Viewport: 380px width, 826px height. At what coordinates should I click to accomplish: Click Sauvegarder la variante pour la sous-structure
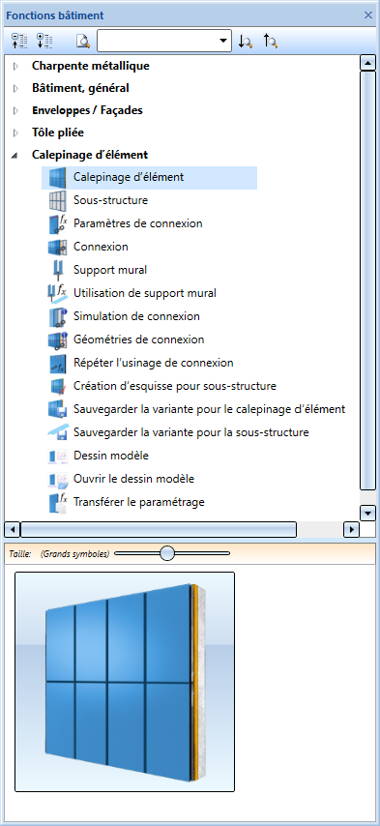click(191, 432)
